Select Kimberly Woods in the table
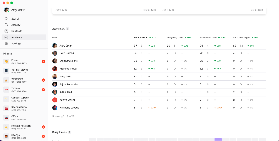Viewport: 279px width, 141px height. point(69,108)
